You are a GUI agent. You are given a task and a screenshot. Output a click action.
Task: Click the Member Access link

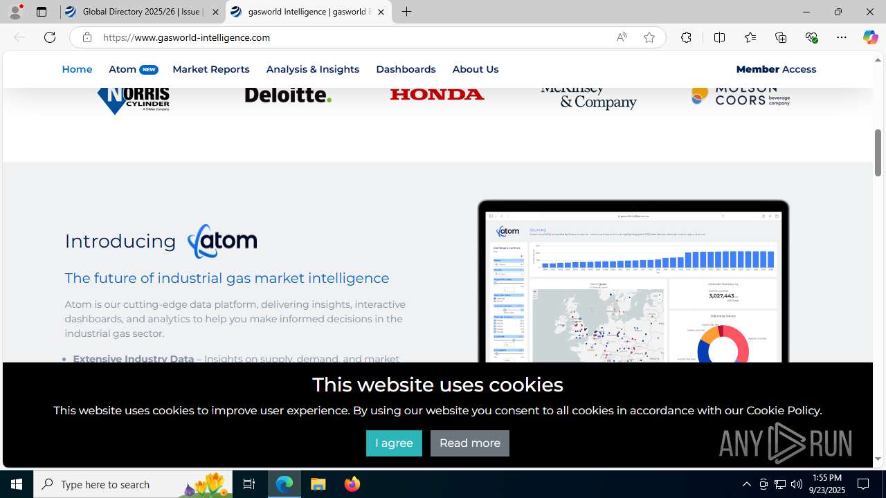(776, 69)
